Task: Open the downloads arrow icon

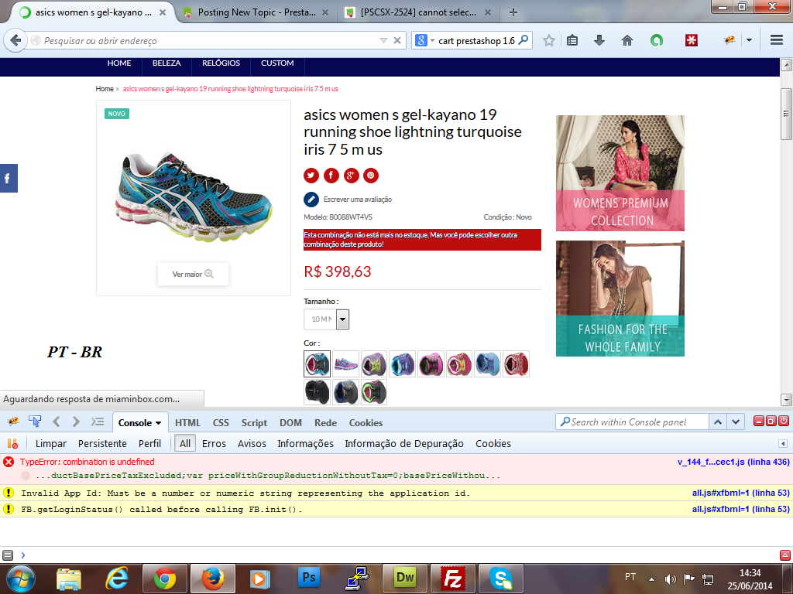Action: 599,40
